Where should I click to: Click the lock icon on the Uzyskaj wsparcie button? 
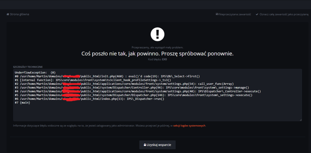[145, 145]
